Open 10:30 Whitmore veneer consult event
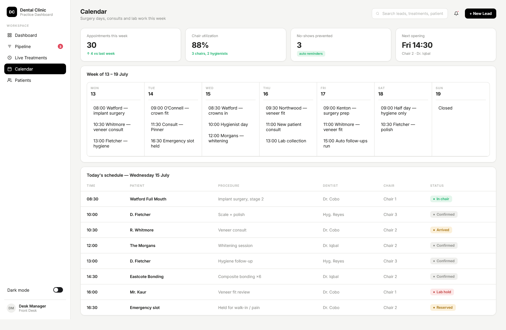This screenshot has height=330, width=506. pyautogui.click(x=112, y=127)
